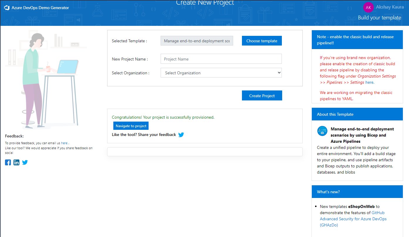Click the 'Feedback:' label
Screen dimensions: 409x237
pos(14,136)
